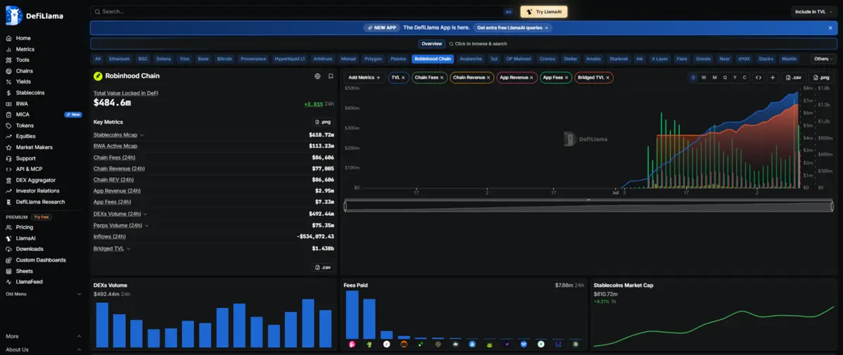Select the Solana chain tab
This screenshot has width=843, height=355.
(x=163, y=59)
